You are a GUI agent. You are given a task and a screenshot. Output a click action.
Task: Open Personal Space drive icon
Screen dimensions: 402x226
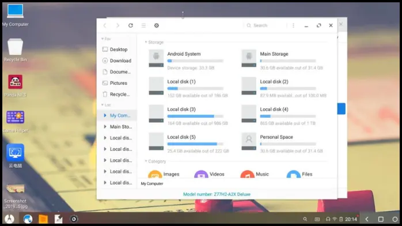[x=249, y=141]
